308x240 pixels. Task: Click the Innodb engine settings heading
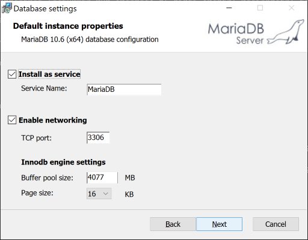point(63,162)
